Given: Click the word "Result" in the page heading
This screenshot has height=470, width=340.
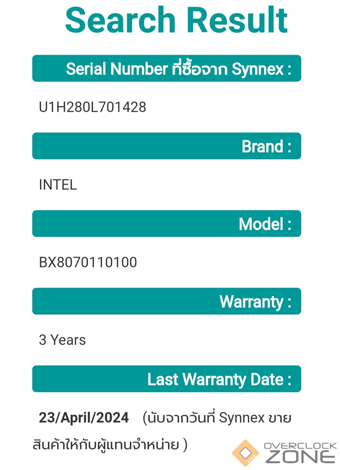Looking at the screenshot, I should (x=238, y=20).
